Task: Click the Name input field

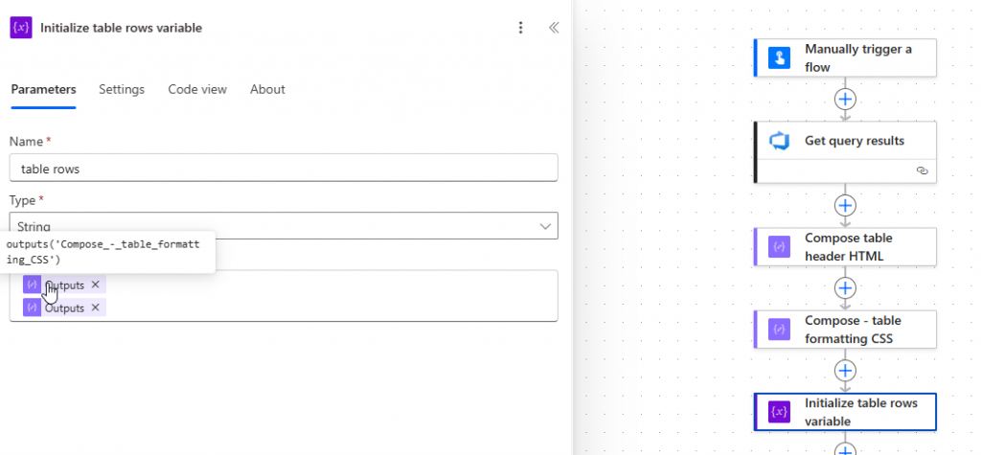Action: tap(284, 168)
